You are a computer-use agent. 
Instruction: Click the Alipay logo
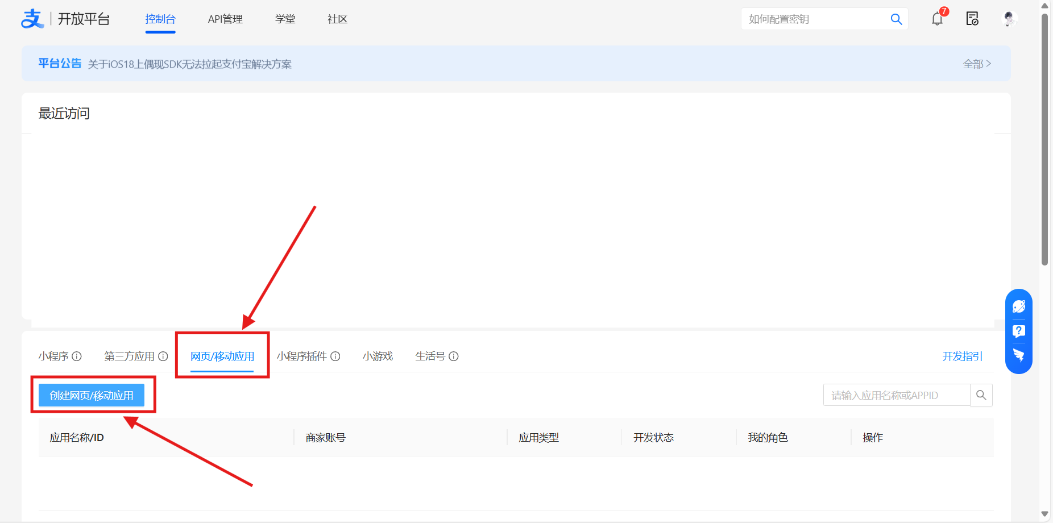pos(32,18)
